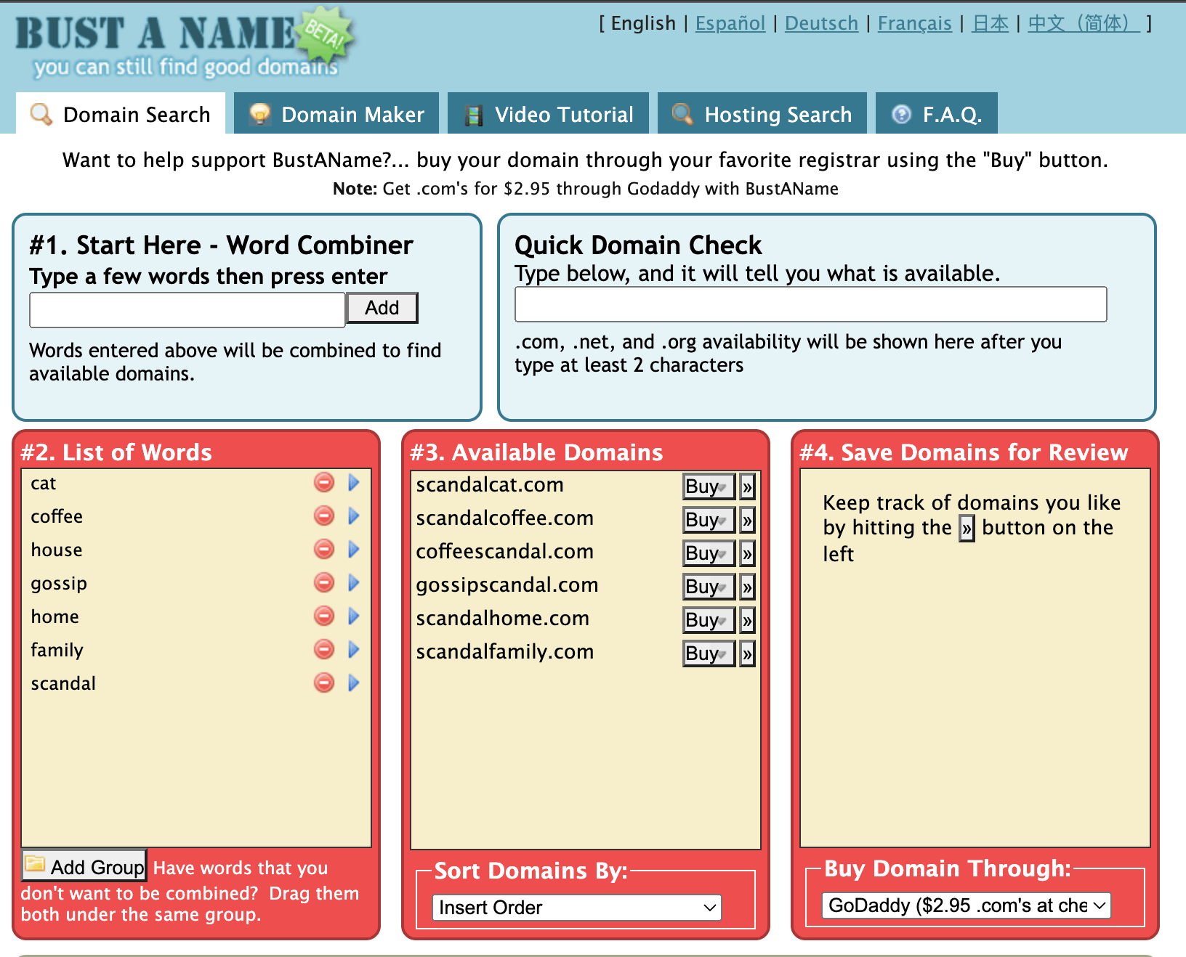The height and width of the screenshot is (957, 1186).
Task: Remove the word cat from list
Action: coord(324,482)
